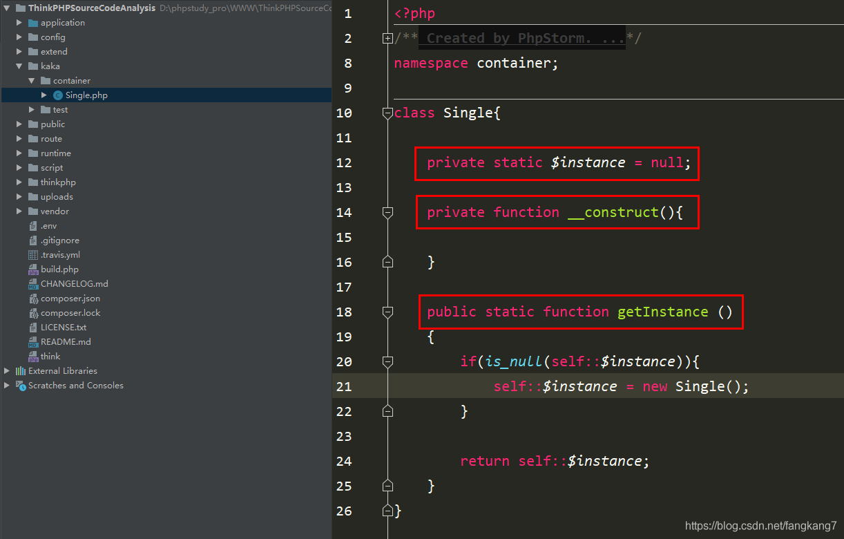The width and height of the screenshot is (844, 539).
Task: Click the CHANGELOG.md file icon
Action: (33, 284)
